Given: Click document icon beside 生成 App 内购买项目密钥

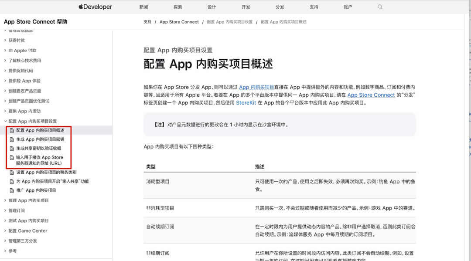Looking at the screenshot, I should coord(12,139).
